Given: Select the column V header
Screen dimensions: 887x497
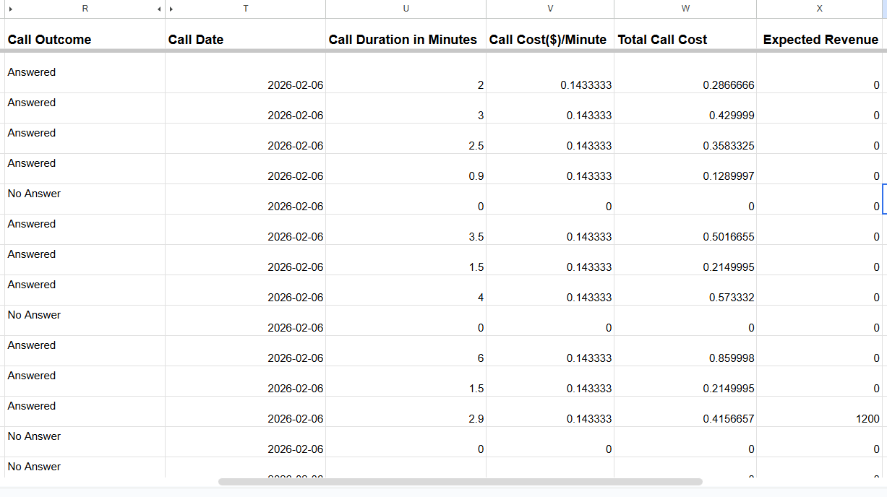Looking at the screenshot, I should 550,9.
